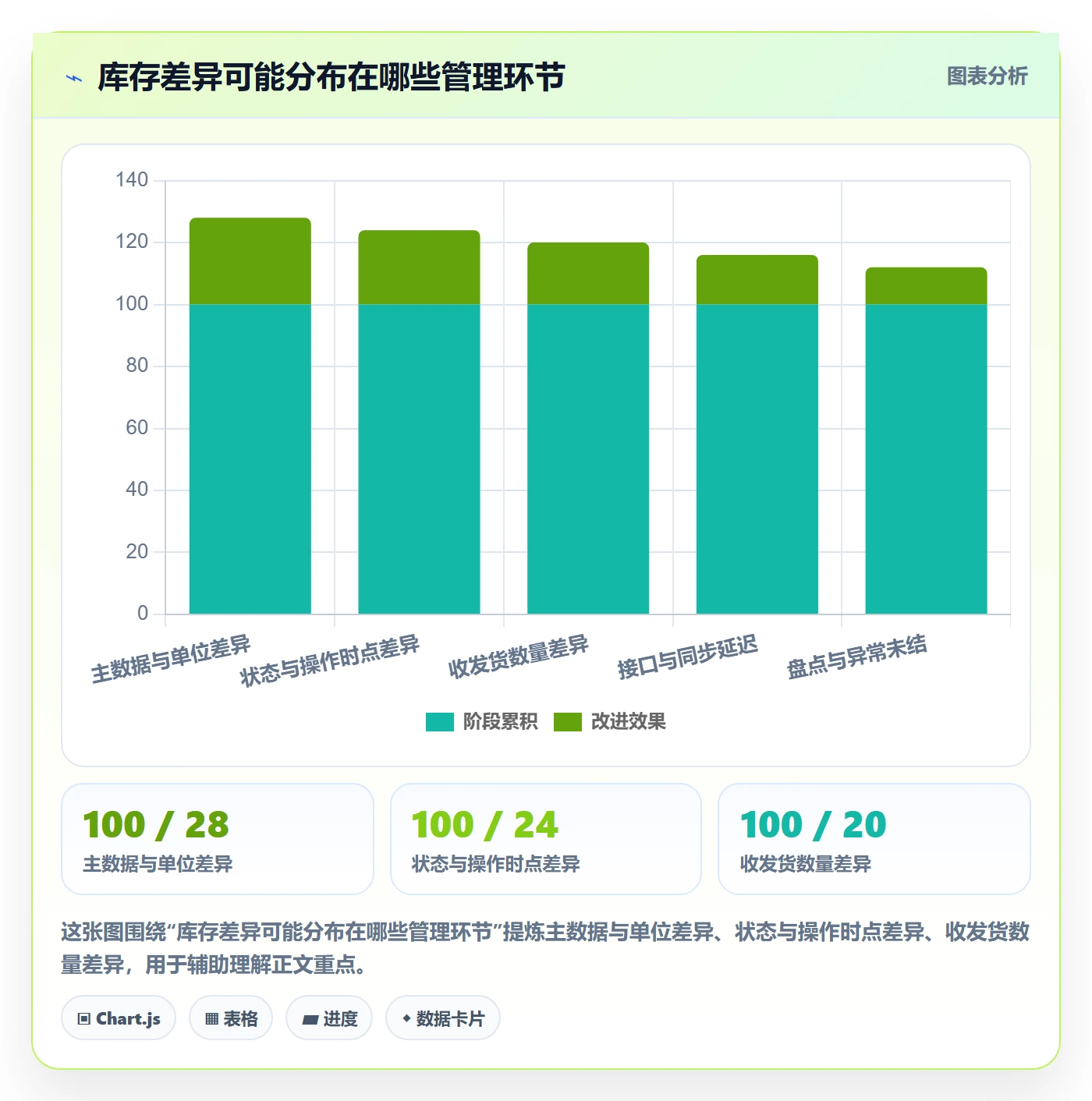1092x1101 pixels.
Task: Click the 100 / 20 value text
Action: (x=814, y=825)
